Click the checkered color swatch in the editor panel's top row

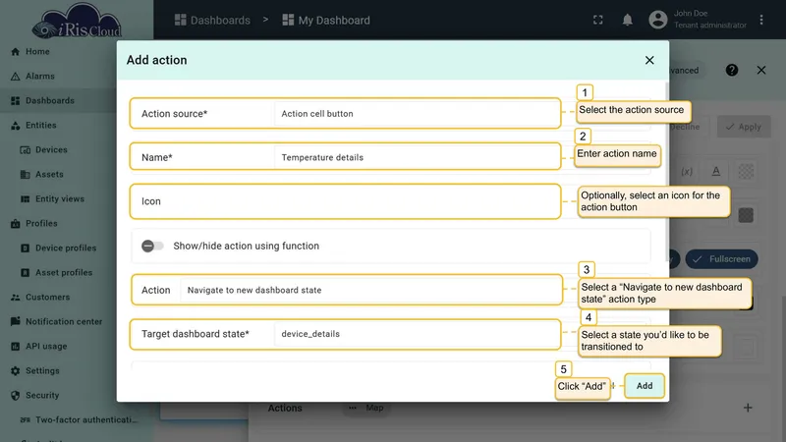point(746,171)
